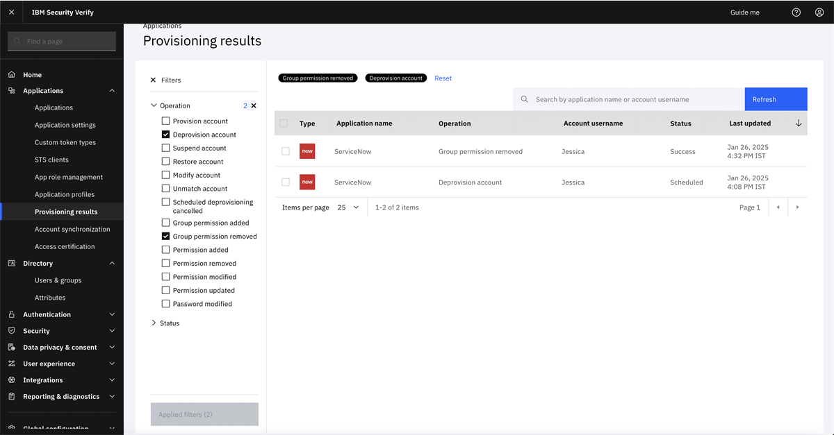Click the application name search field
The height and width of the screenshot is (435, 834).
[632, 99]
